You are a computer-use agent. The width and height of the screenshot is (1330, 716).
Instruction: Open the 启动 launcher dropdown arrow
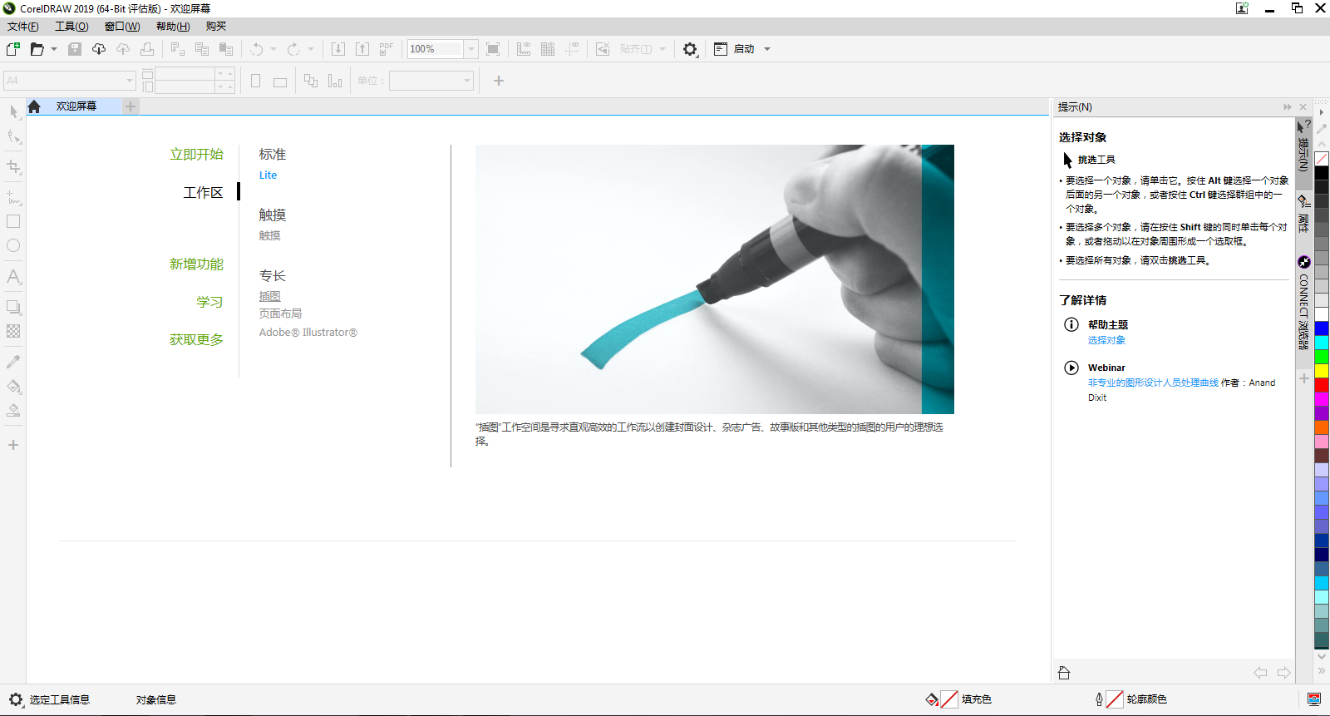767,49
